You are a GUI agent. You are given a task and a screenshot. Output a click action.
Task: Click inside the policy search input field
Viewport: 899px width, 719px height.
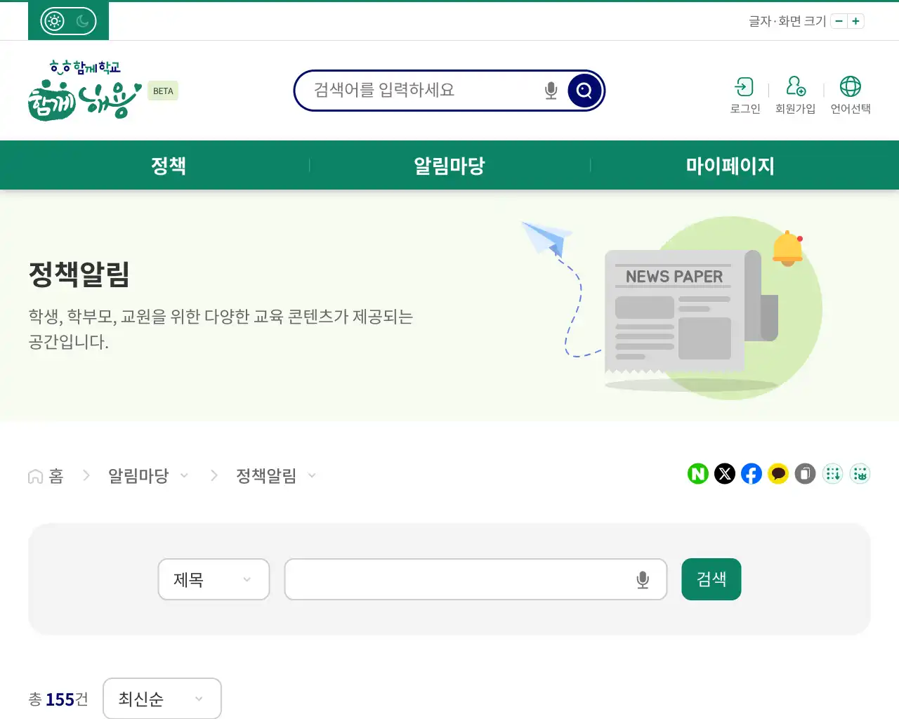(464, 579)
